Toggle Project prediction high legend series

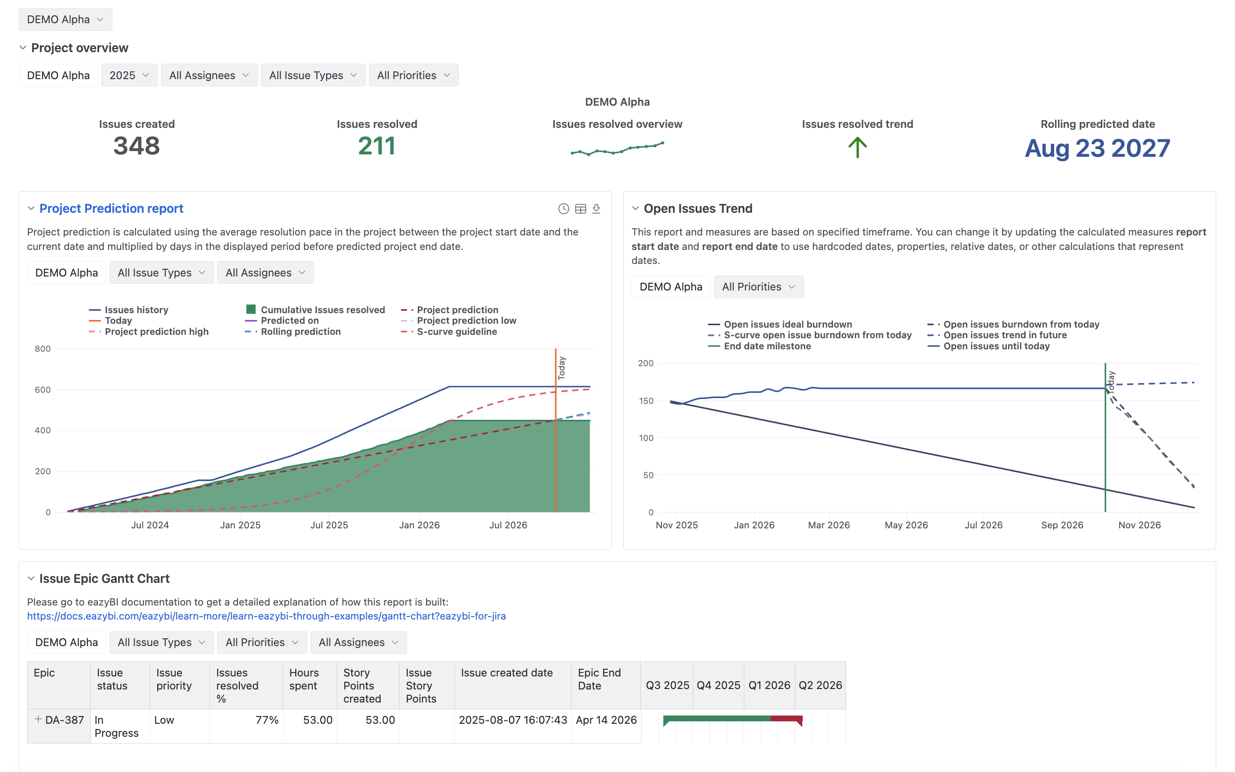(149, 332)
